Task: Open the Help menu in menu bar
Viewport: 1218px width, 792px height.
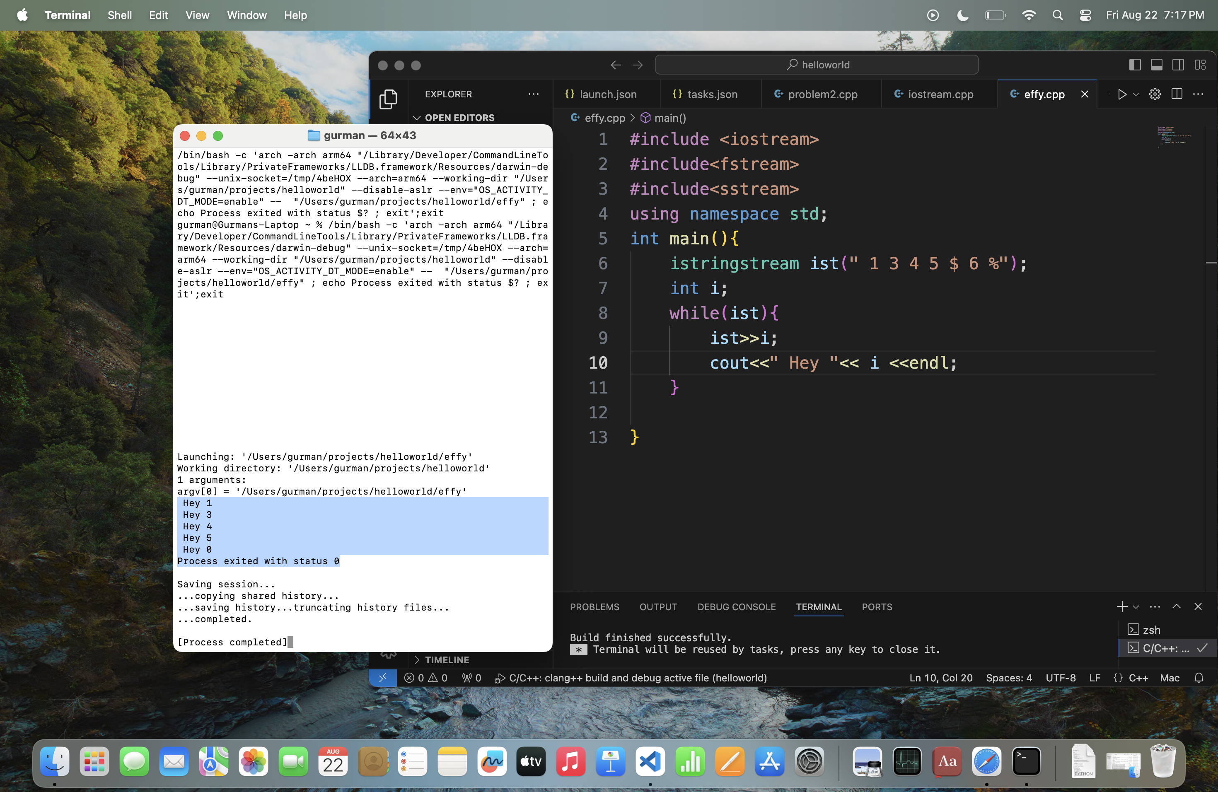Action: point(295,15)
